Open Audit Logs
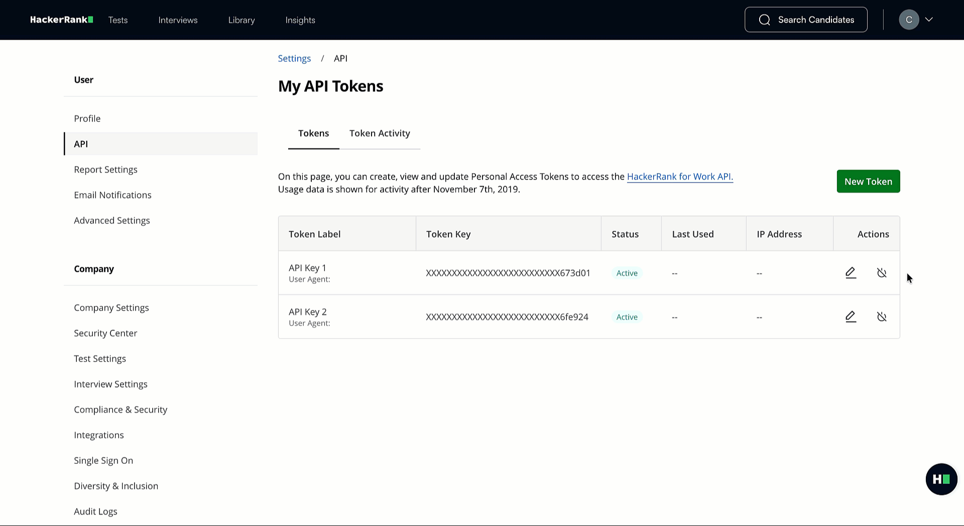Screen dimensions: 964x526 click(x=95, y=512)
